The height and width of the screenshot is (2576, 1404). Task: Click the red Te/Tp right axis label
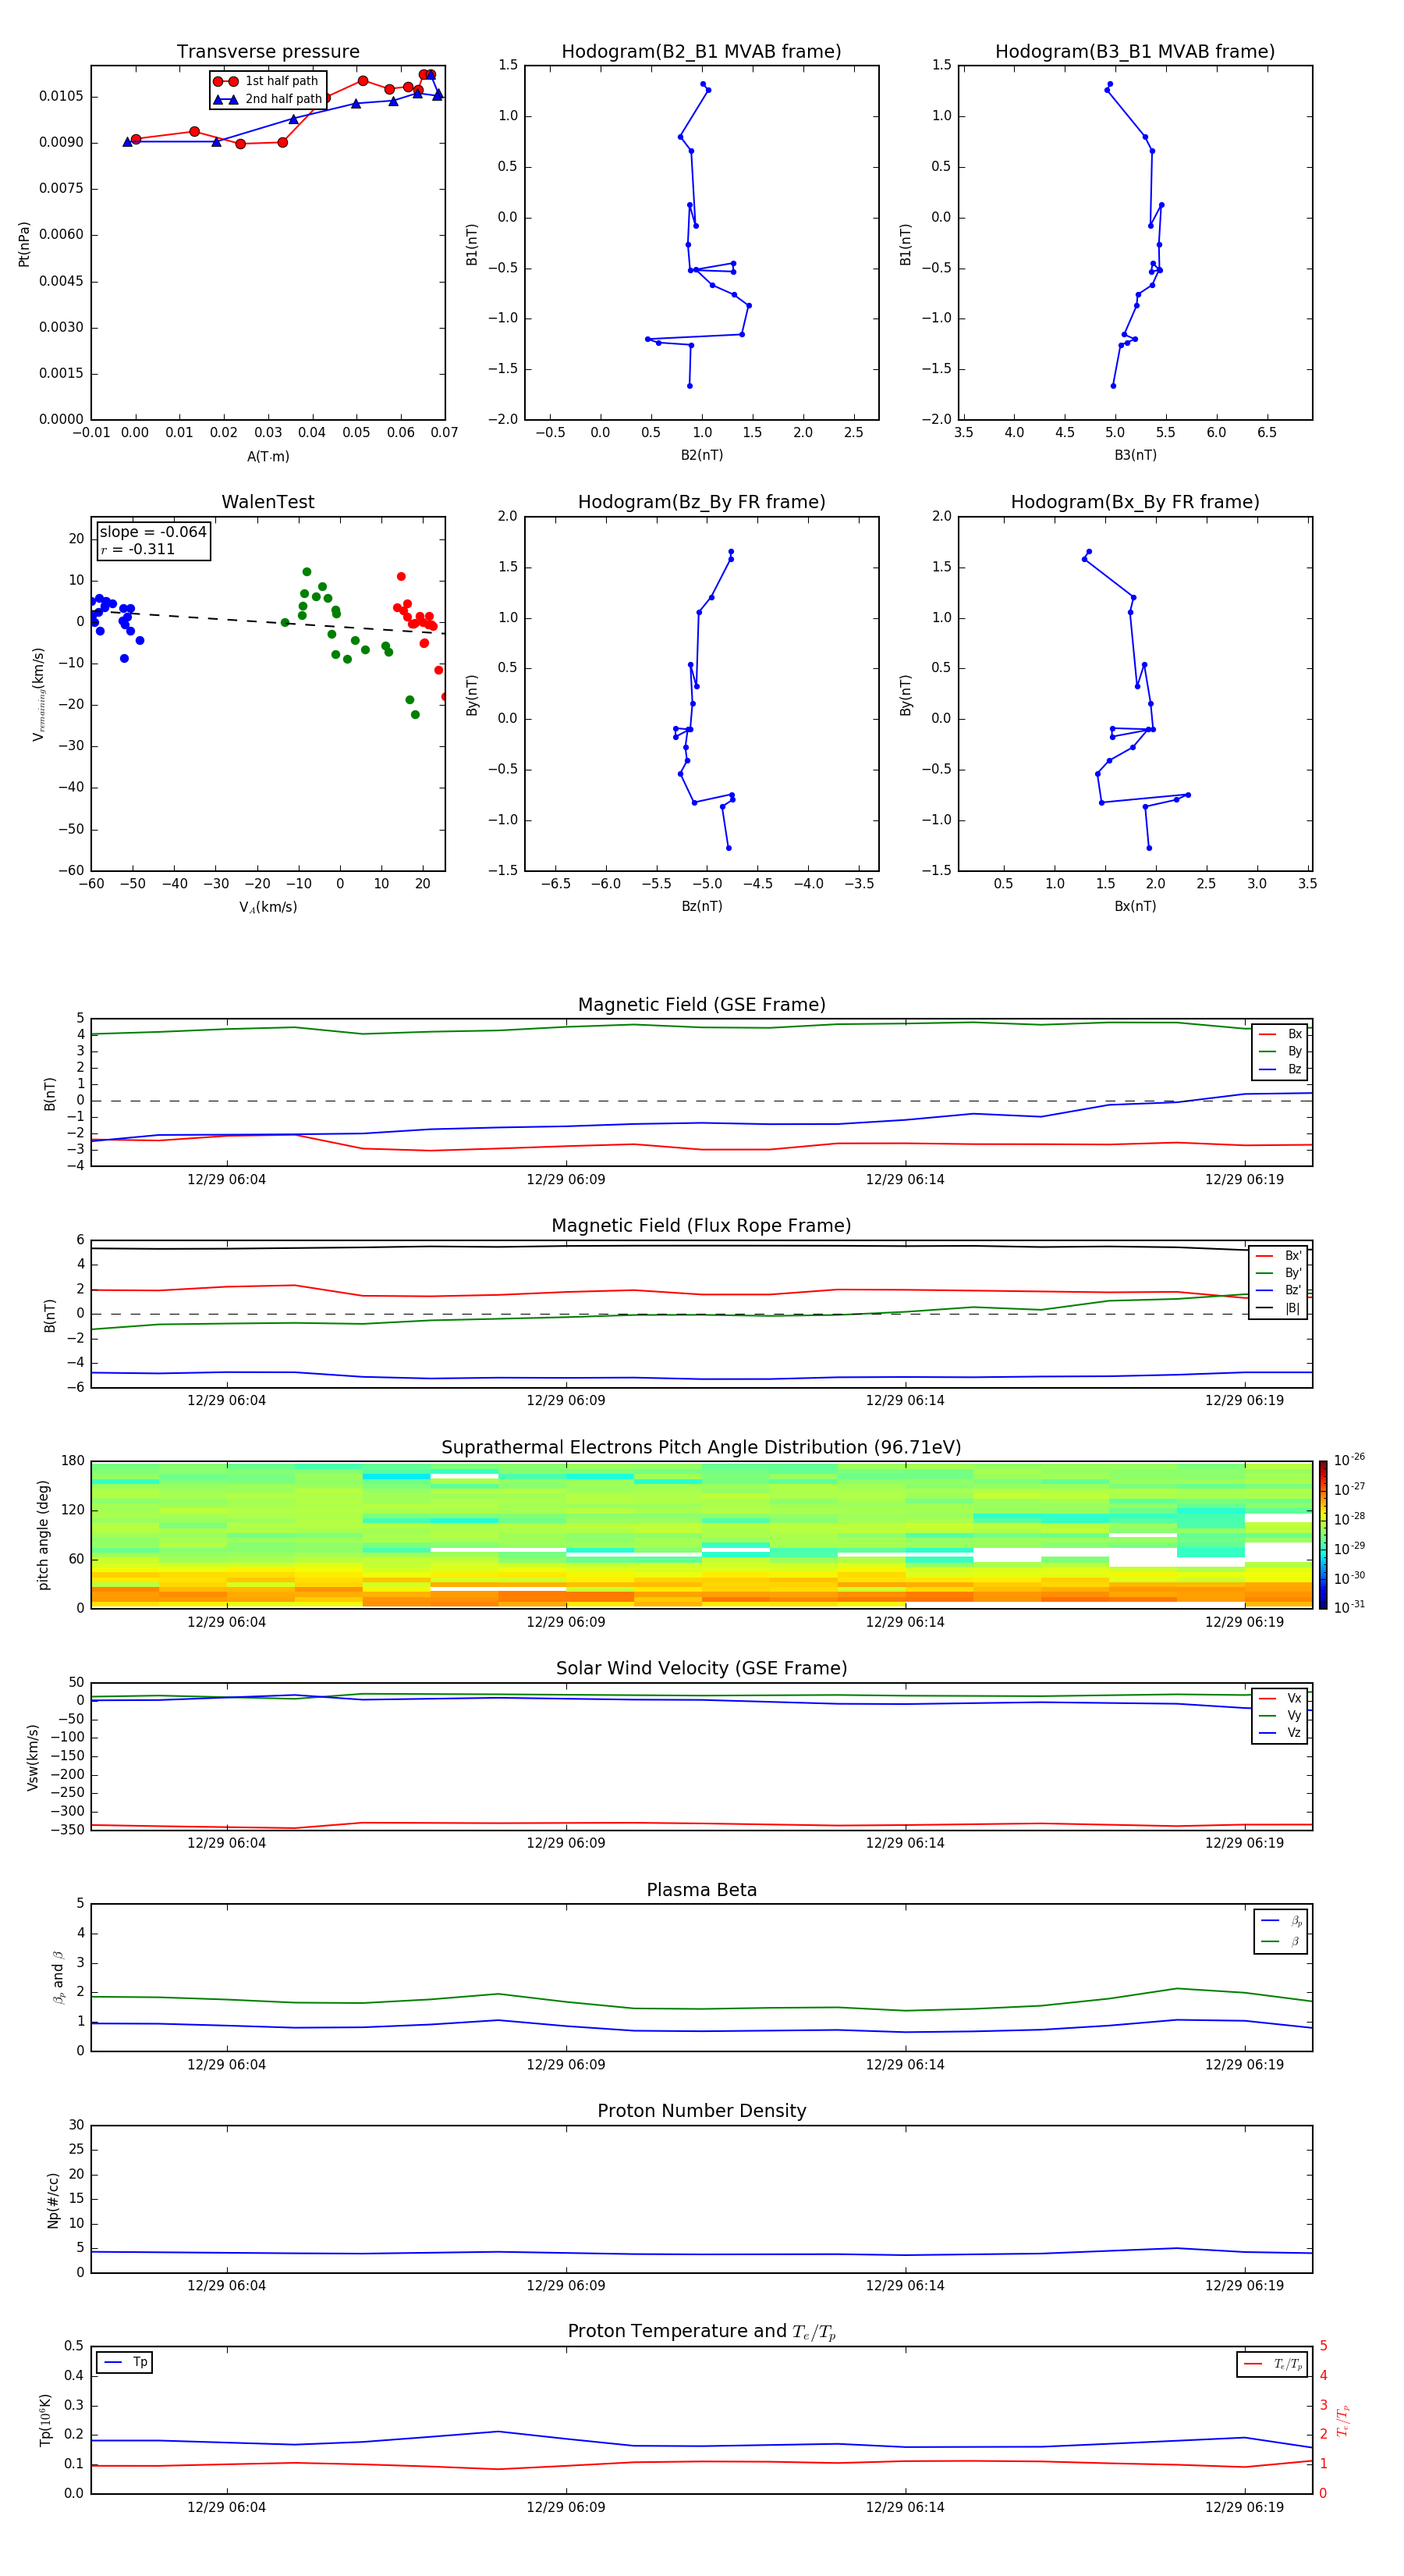point(1343,2421)
